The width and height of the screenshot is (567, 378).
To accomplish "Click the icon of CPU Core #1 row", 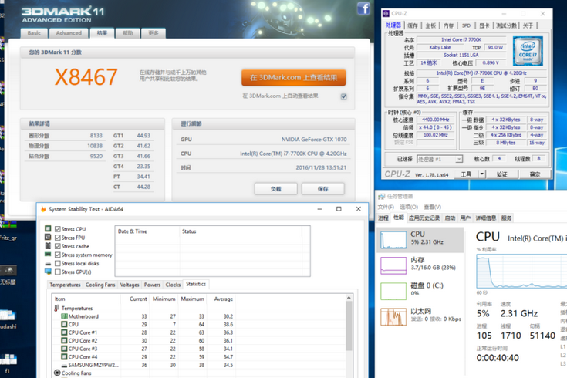I will [x=64, y=332].
